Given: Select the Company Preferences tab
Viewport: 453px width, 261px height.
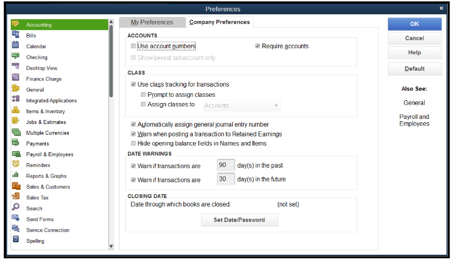Looking at the screenshot, I should [219, 22].
